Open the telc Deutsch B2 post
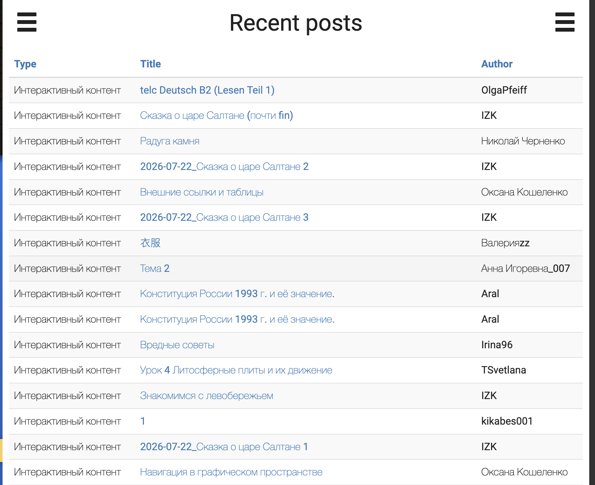This screenshot has width=595, height=485. point(207,90)
